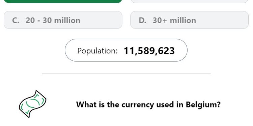Click the green banknote currency icon

pos(33,104)
